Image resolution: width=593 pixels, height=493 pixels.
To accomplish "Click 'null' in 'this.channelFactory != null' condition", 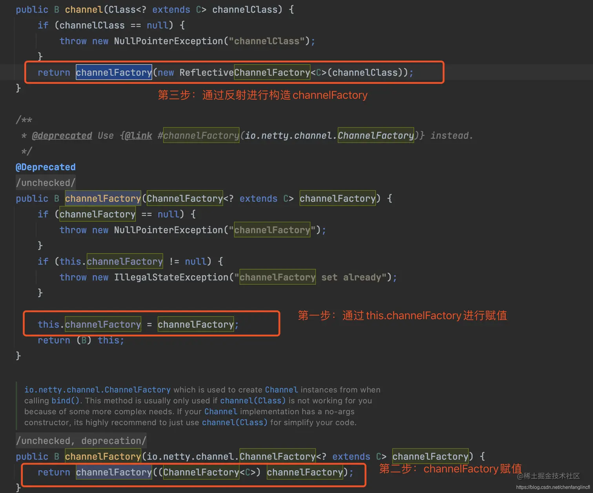I will coord(196,261).
